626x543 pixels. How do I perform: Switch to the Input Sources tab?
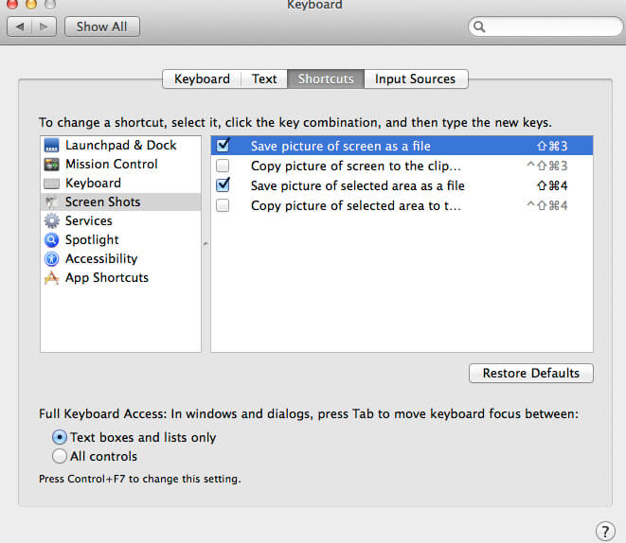415,79
